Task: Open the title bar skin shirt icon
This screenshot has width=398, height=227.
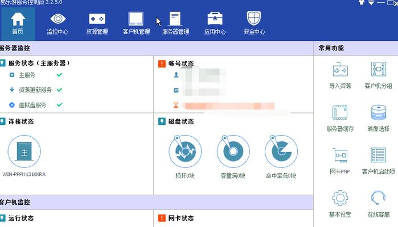Action: [x=362, y=2]
